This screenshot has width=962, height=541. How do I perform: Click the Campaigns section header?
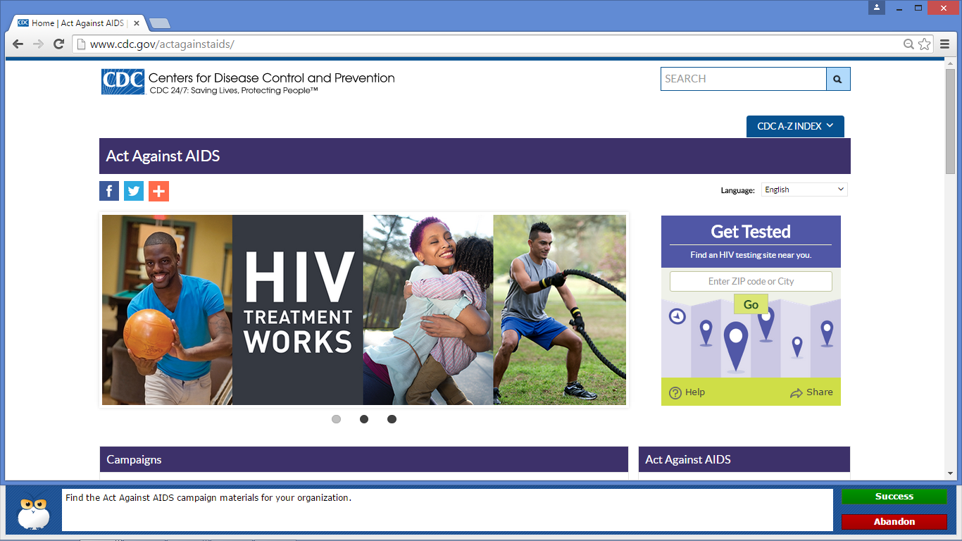click(x=363, y=459)
